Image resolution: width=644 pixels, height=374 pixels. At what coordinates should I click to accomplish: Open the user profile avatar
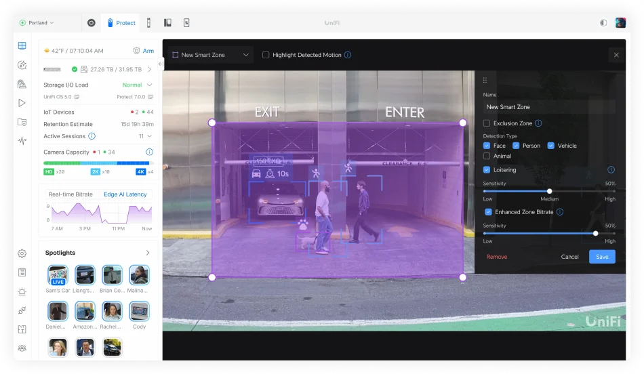(x=620, y=22)
